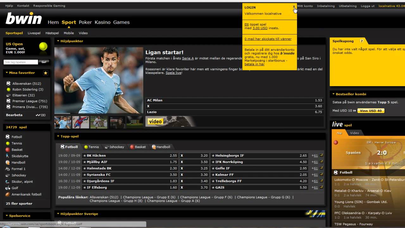Collapse the Topp-spel section
The image size is (405, 228).
(x=58, y=136)
